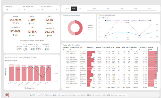Click the Weekend row label in summary table
Screen dimensions: 161x98
(x=19, y=47)
